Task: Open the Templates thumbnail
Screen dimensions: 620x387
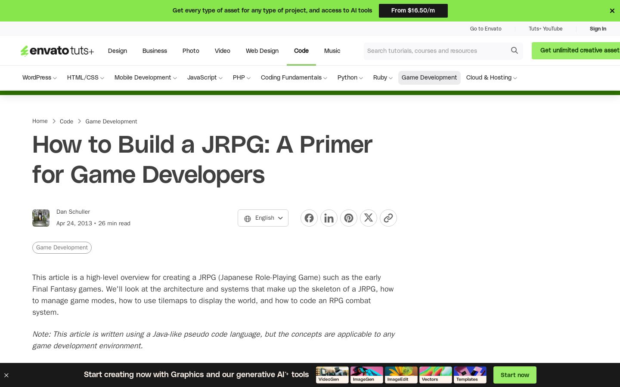Action: coord(470,375)
